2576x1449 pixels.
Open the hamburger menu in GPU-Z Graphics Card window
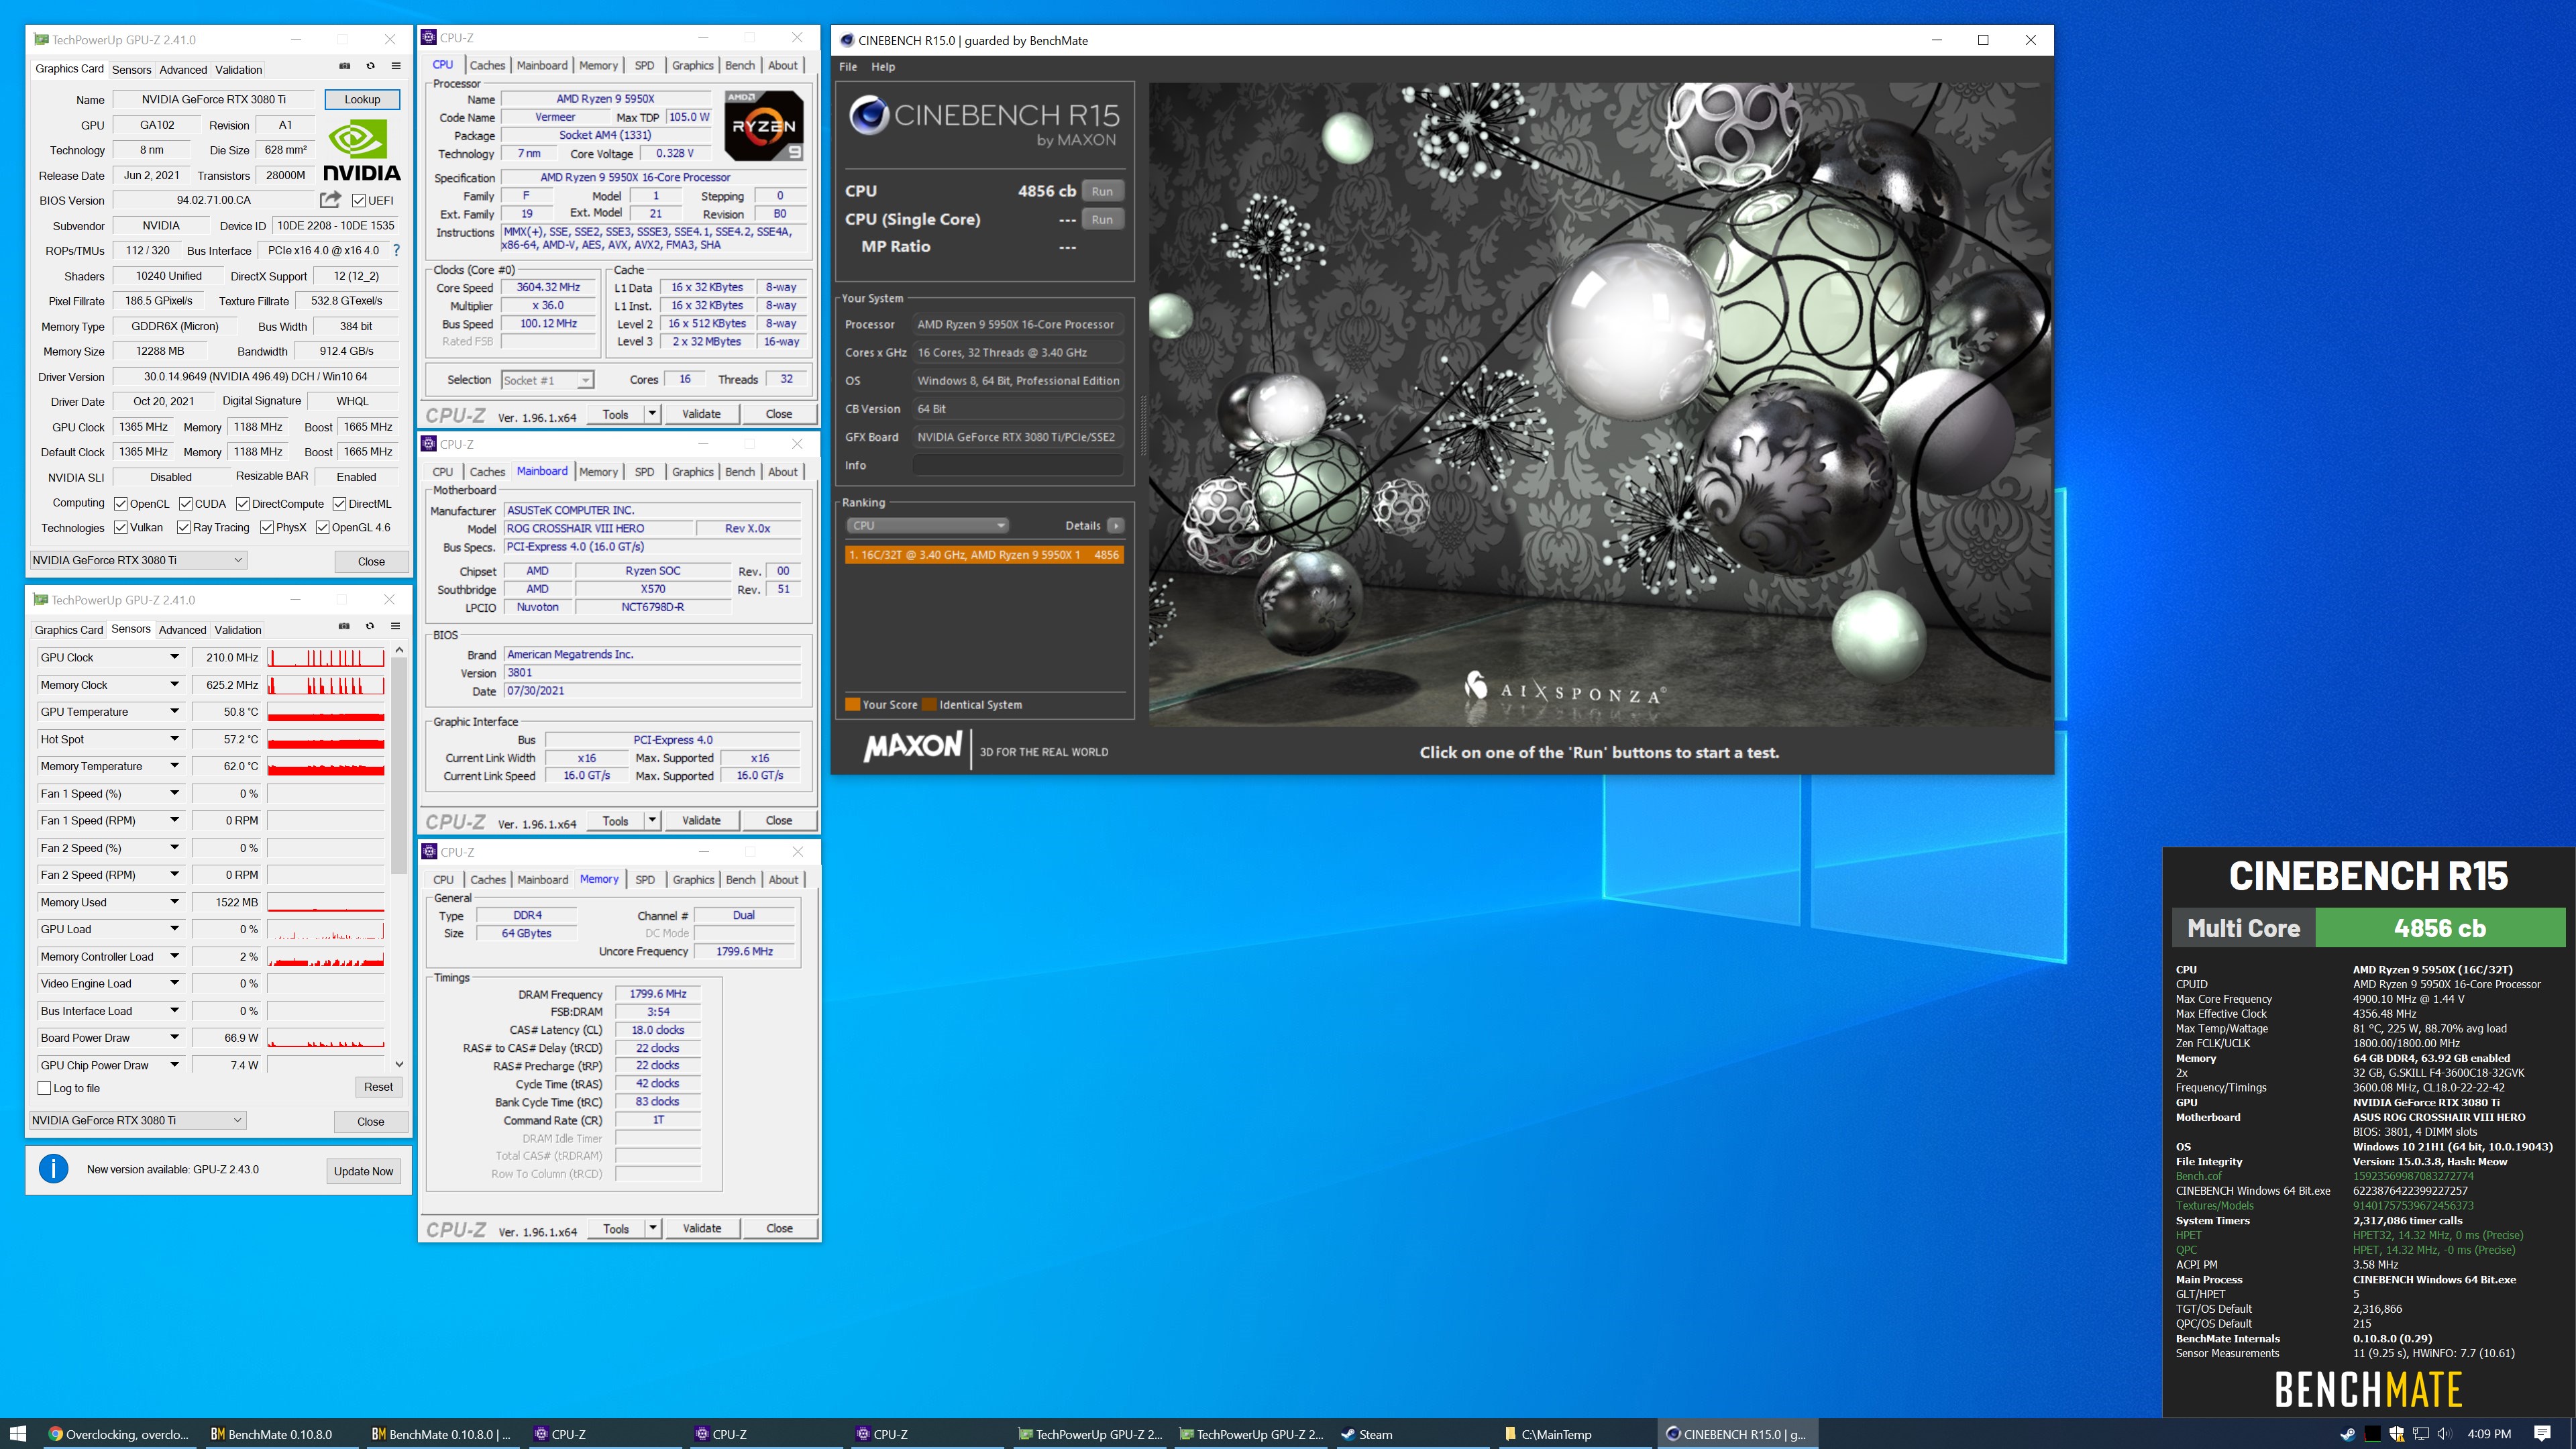(x=396, y=66)
